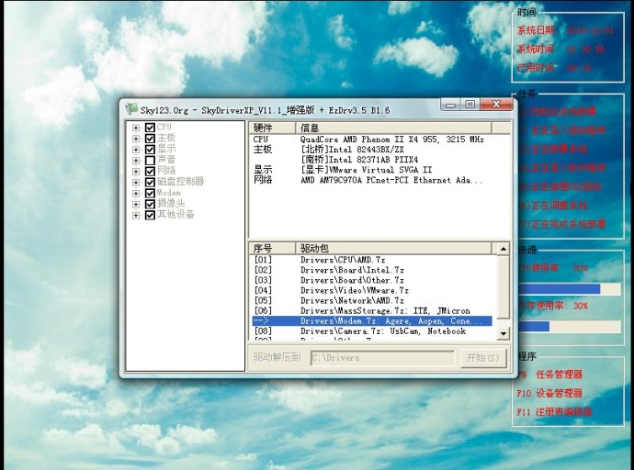The image size is (634, 470).
Task: Expand the 其他设备 tree node
Action: [136, 215]
